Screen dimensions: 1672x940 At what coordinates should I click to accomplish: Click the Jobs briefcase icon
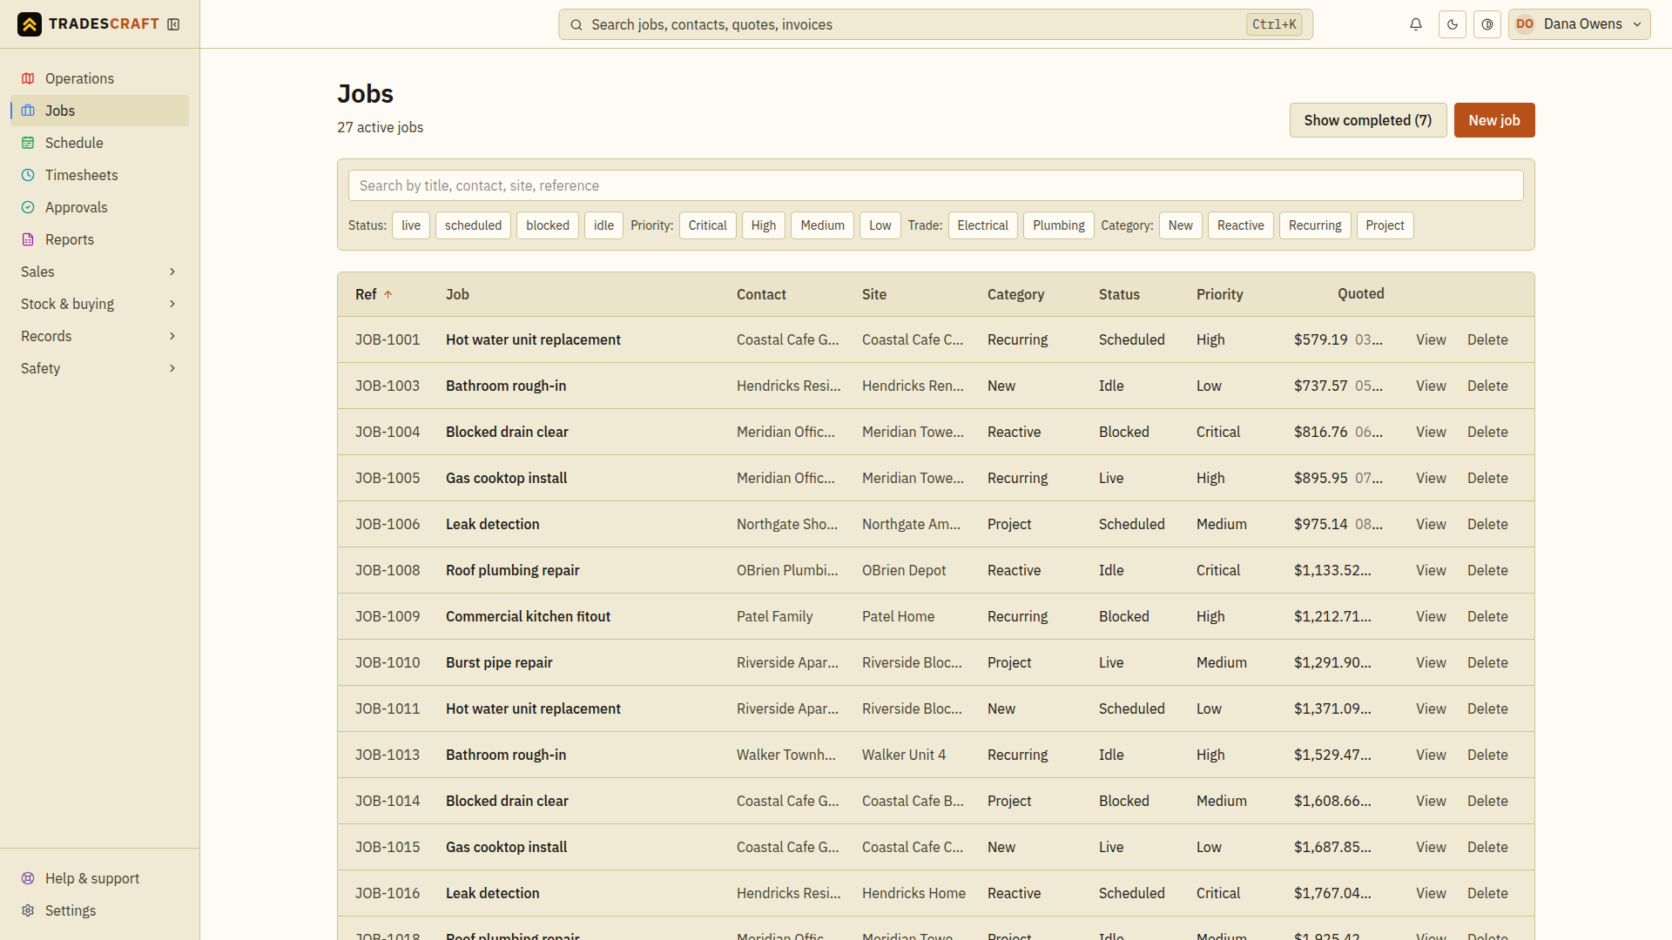28,111
